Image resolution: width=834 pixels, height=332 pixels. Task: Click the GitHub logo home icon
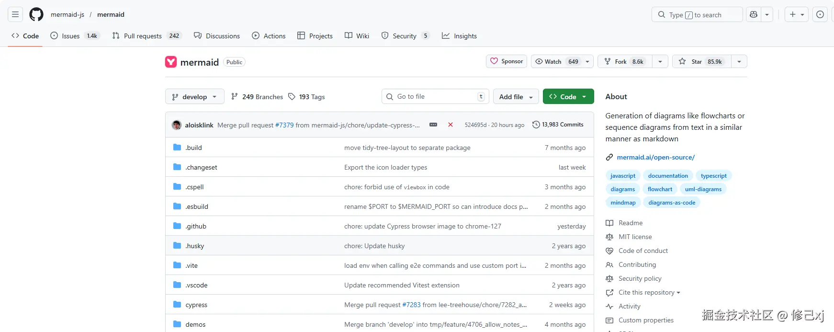click(36, 14)
